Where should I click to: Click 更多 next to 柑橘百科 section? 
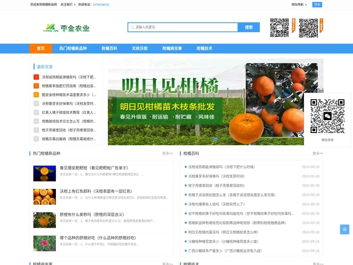click(x=318, y=154)
